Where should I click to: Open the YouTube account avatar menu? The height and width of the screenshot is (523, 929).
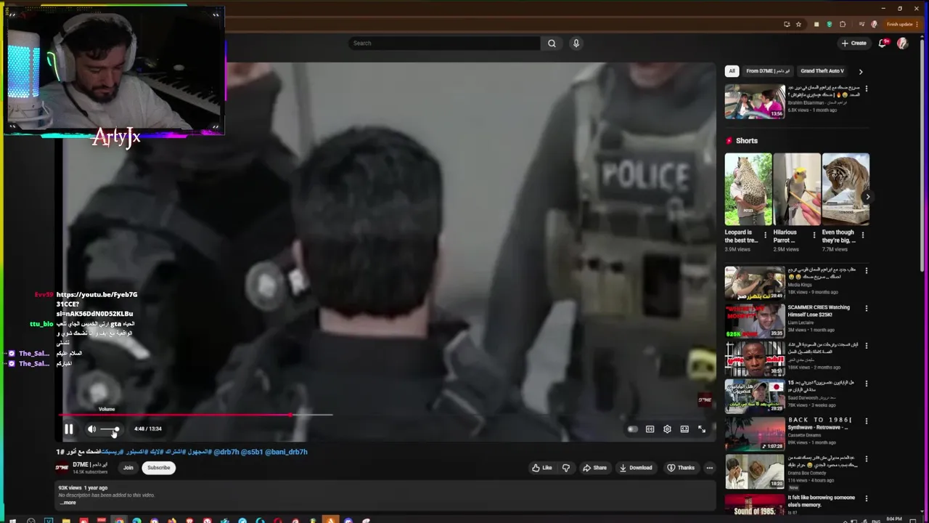point(902,44)
